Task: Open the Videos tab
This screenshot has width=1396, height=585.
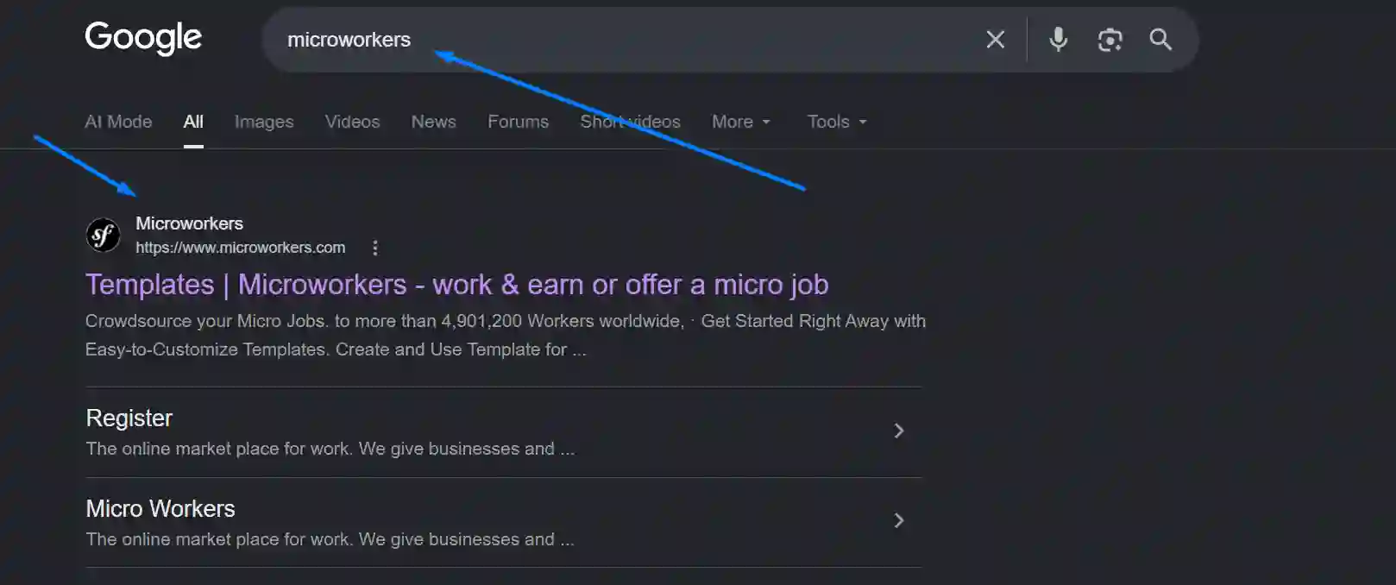Action: tap(352, 122)
